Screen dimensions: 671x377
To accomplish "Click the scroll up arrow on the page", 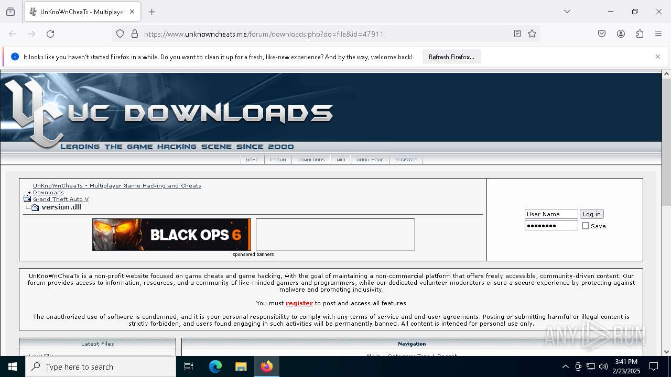I will 666,74.
